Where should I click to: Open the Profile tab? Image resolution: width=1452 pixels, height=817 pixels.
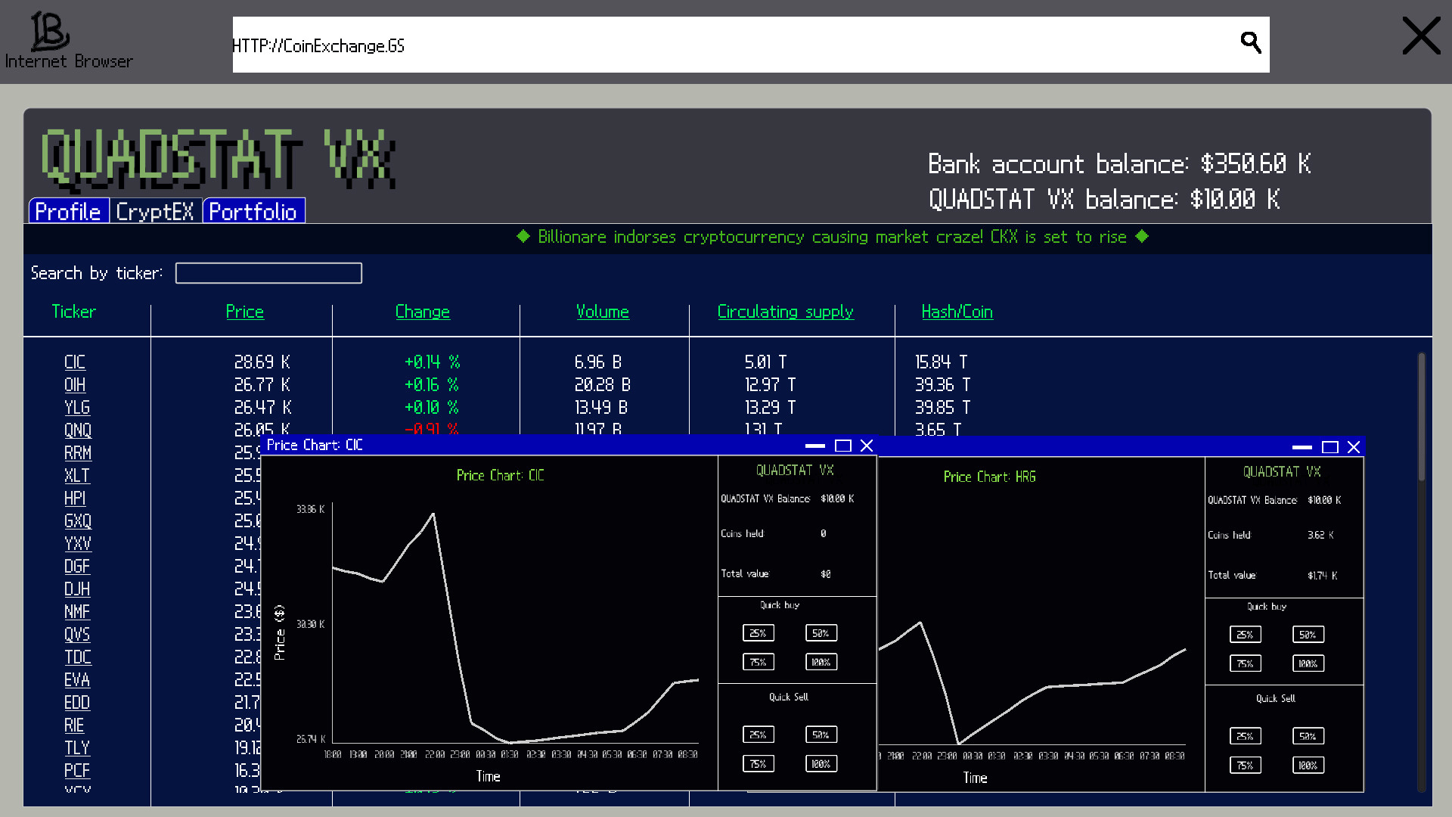[68, 212]
